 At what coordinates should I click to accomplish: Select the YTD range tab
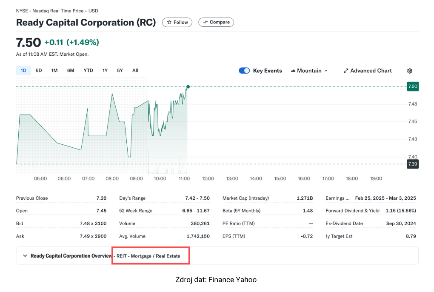pyautogui.click(x=89, y=71)
